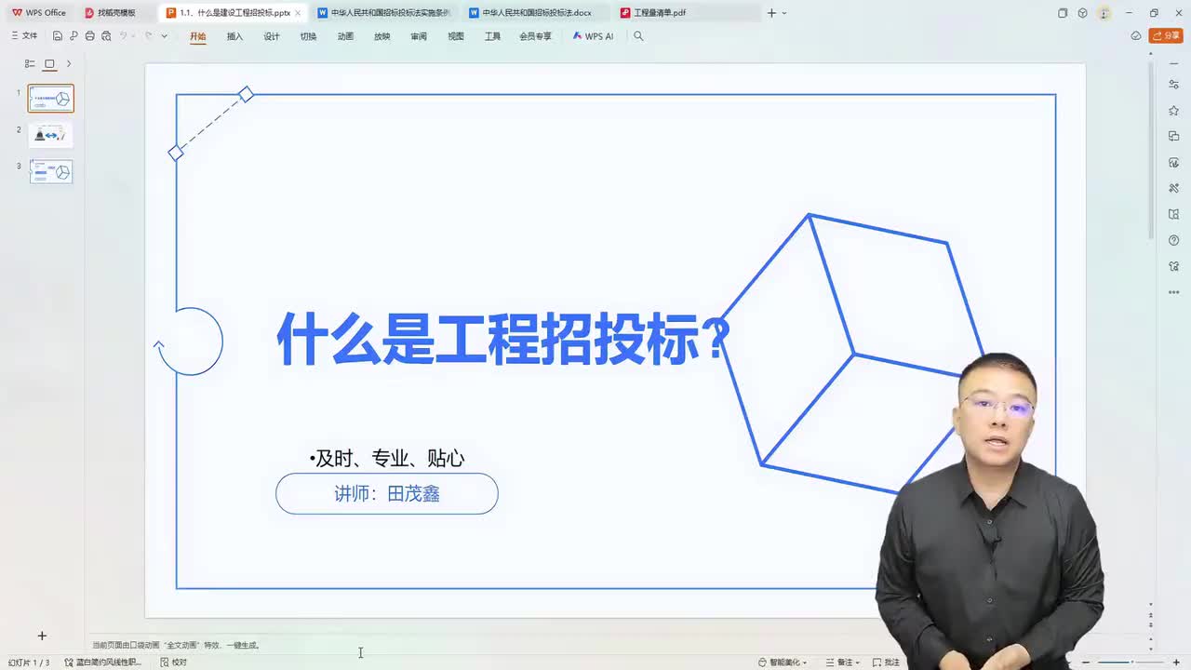Screen dimensions: 1191x670
Task: Select slide 3 thumbnail
Action: point(51,171)
